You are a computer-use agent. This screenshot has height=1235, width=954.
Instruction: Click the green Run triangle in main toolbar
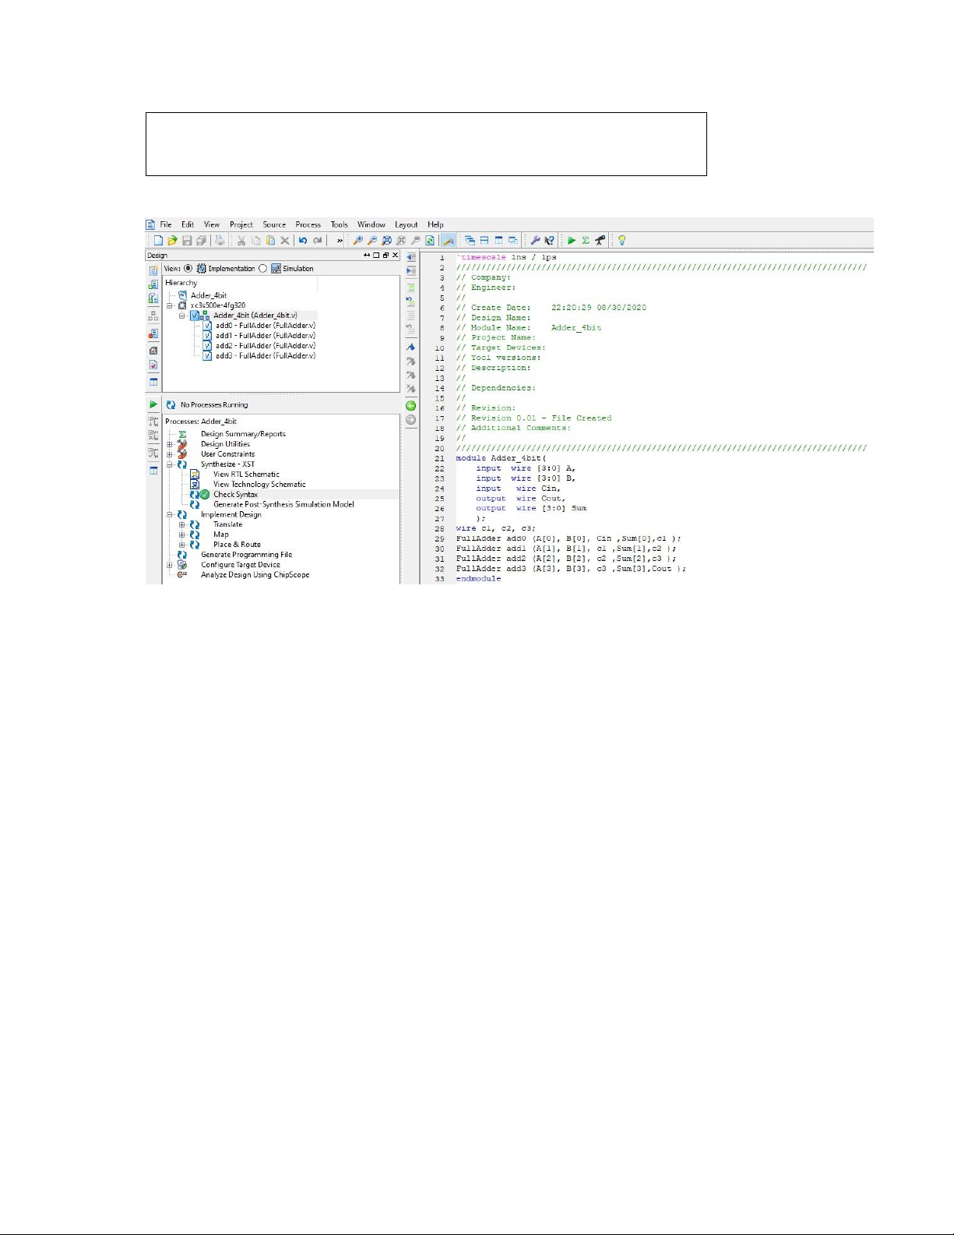572,241
